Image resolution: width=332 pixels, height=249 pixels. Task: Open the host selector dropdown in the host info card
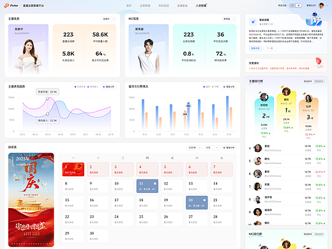(x=109, y=19)
